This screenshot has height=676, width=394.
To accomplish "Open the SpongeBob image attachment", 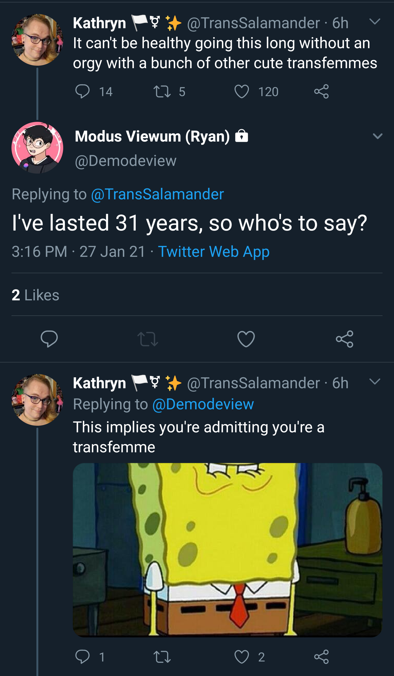I will [227, 550].
